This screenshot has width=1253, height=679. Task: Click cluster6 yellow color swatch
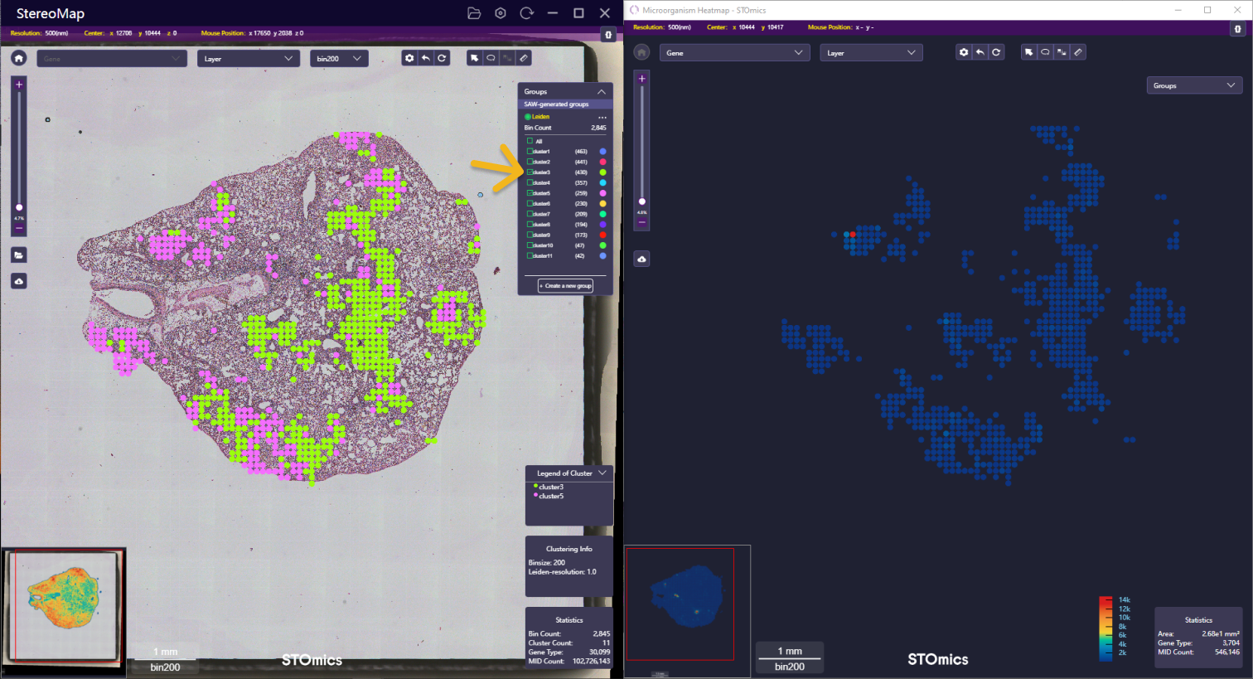(602, 204)
